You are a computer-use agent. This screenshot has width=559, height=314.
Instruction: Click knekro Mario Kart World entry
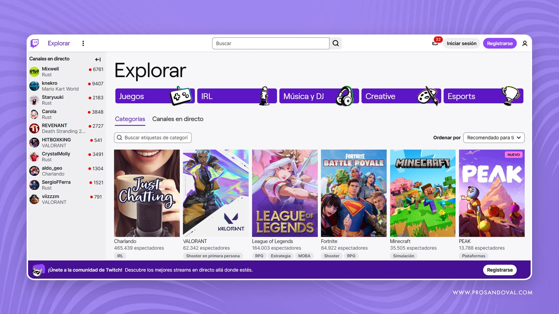pos(66,86)
